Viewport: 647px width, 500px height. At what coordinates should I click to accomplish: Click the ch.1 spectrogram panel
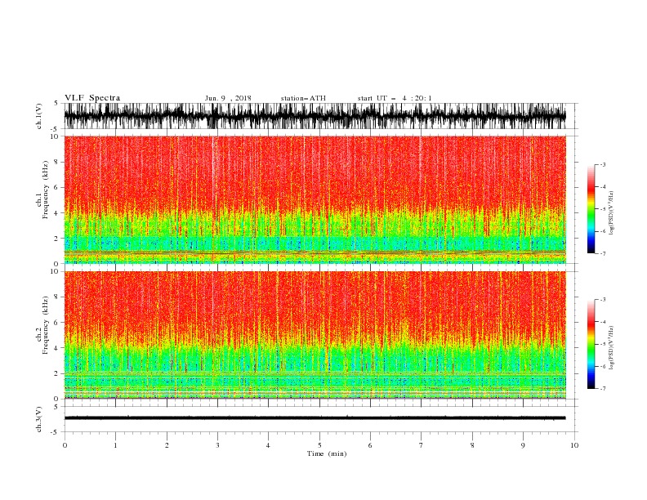(315, 199)
